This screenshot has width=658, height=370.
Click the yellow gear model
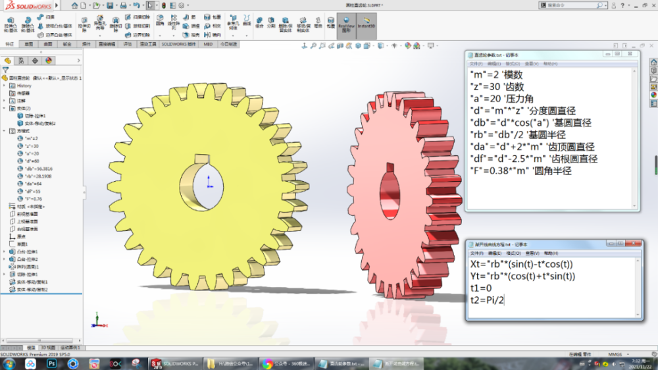tap(208, 187)
